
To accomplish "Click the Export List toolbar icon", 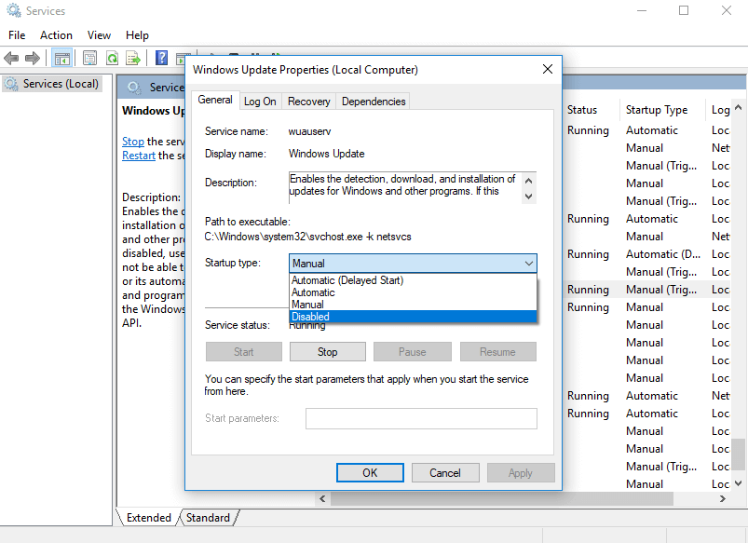I will coord(133,59).
